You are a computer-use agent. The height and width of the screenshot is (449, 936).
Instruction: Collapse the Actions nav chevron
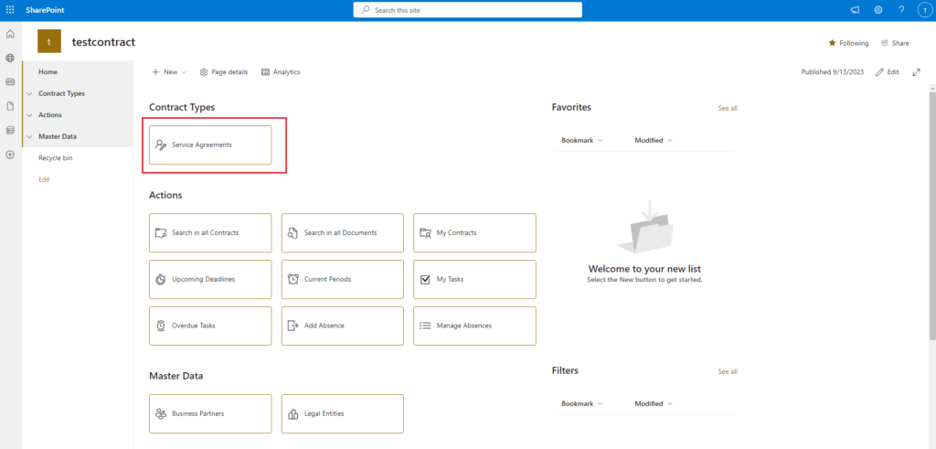pyautogui.click(x=29, y=115)
